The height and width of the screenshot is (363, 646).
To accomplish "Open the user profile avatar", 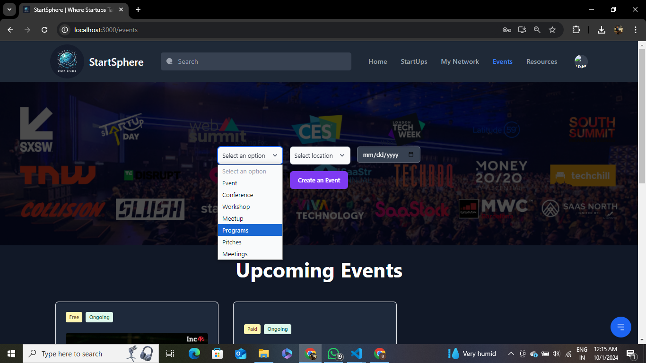I will click(581, 61).
